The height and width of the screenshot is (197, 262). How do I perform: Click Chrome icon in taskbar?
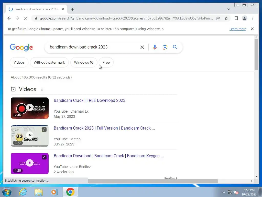click(x=70, y=192)
